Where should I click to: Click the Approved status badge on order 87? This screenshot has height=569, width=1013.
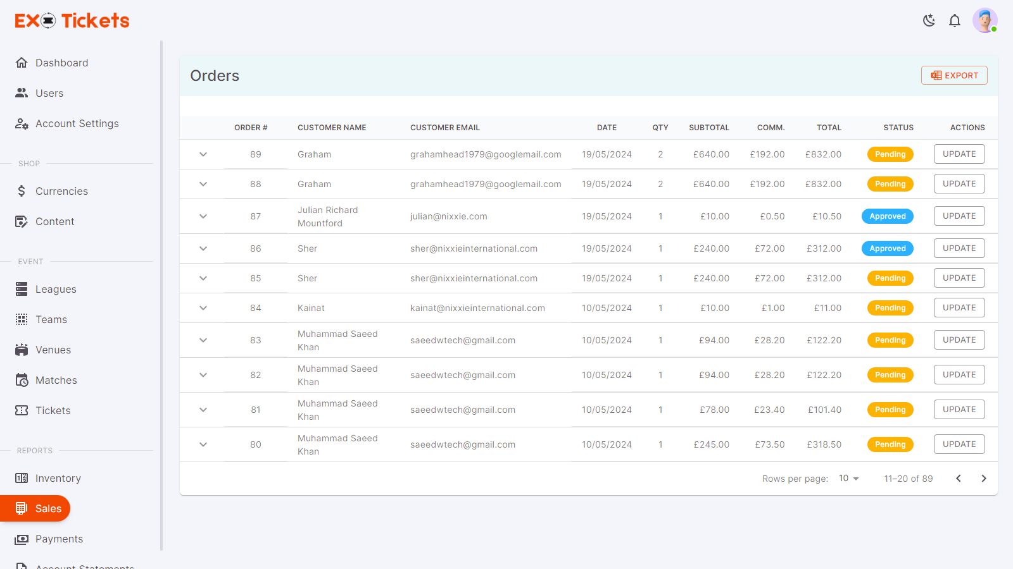[x=887, y=216]
